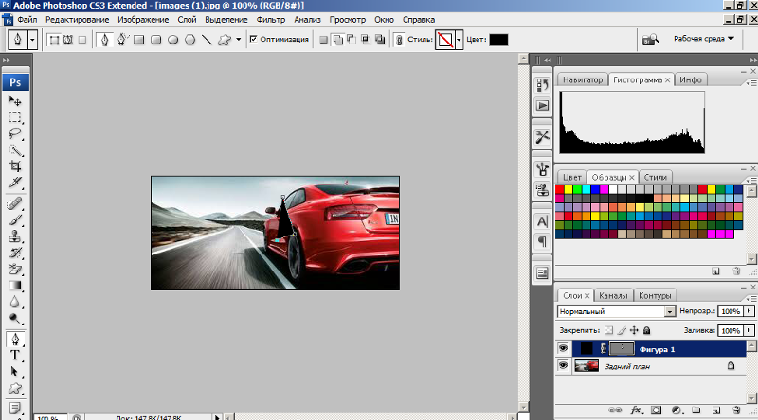Toggle lock image pixels brush icon
The width and height of the screenshot is (758, 420).
click(622, 330)
